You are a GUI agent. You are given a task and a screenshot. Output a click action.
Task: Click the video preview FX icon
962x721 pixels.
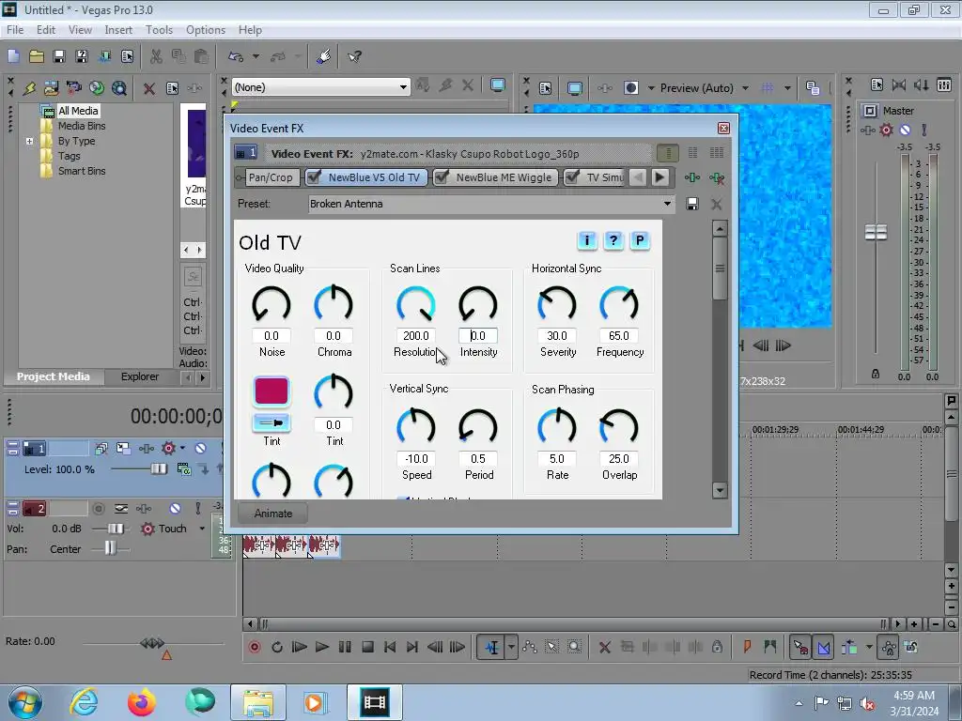click(605, 87)
